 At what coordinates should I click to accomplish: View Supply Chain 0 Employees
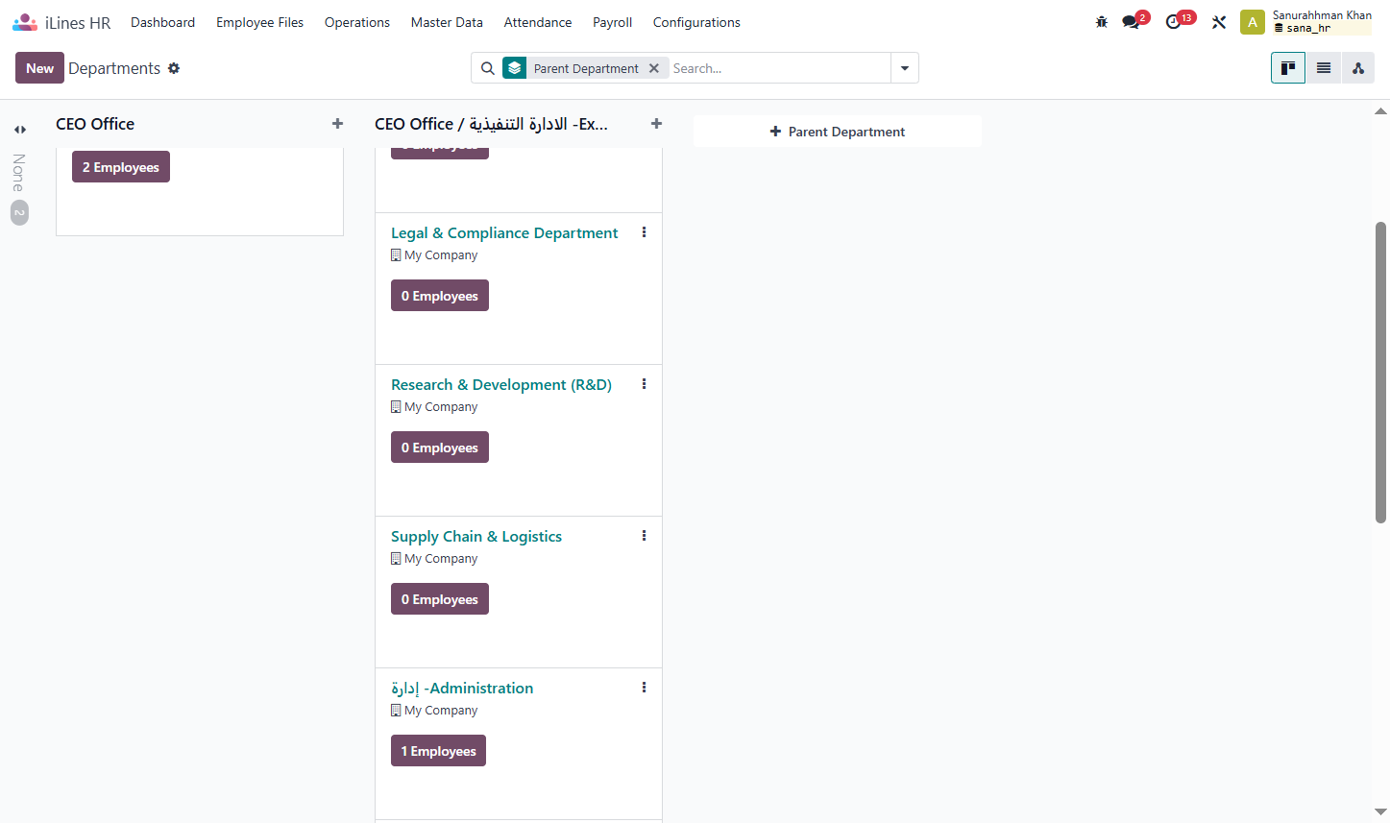pyautogui.click(x=440, y=599)
